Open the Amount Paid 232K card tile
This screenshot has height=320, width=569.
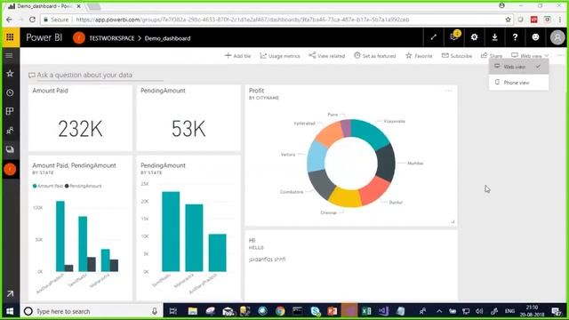click(x=80, y=118)
